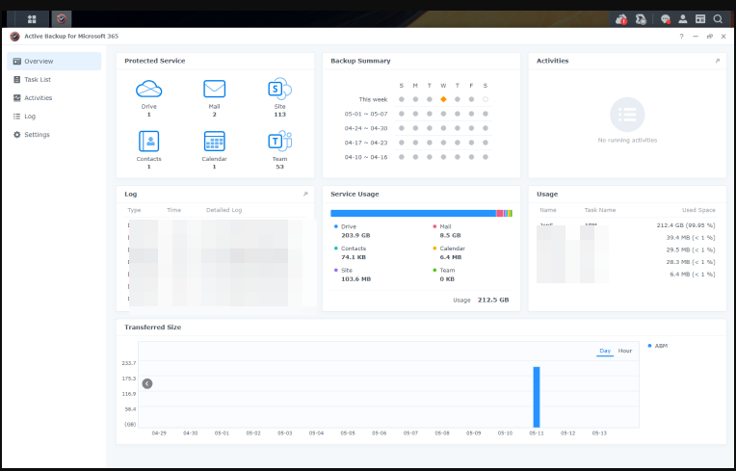Open Activities in the sidebar
This screenshot has width=736, height=471.
54,97
